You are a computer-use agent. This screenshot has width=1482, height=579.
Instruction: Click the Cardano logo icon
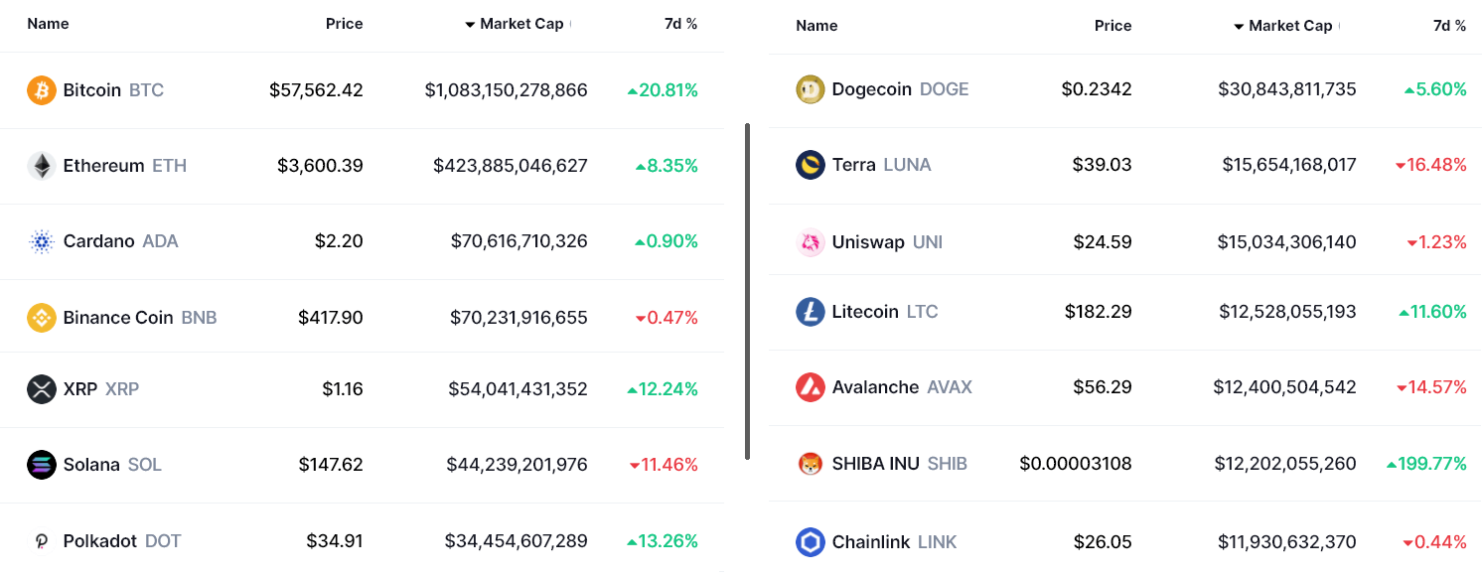pos(41,241)
